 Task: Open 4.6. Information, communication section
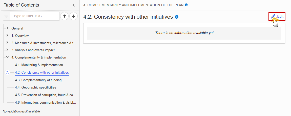46,102
